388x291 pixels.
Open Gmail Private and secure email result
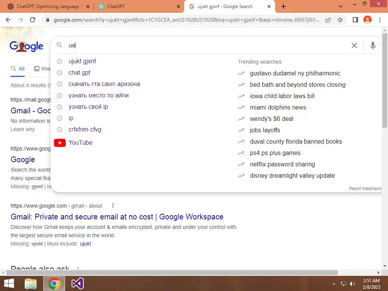point(117,217)
